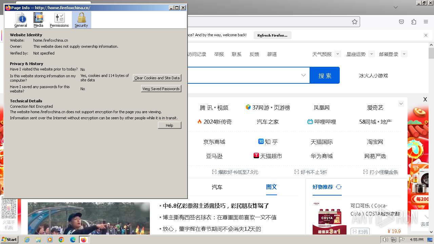Image resolution: width=434 pixels, height=244 pixels.
Task: Open 凤凰网 link
Action: tap(322, 108)
